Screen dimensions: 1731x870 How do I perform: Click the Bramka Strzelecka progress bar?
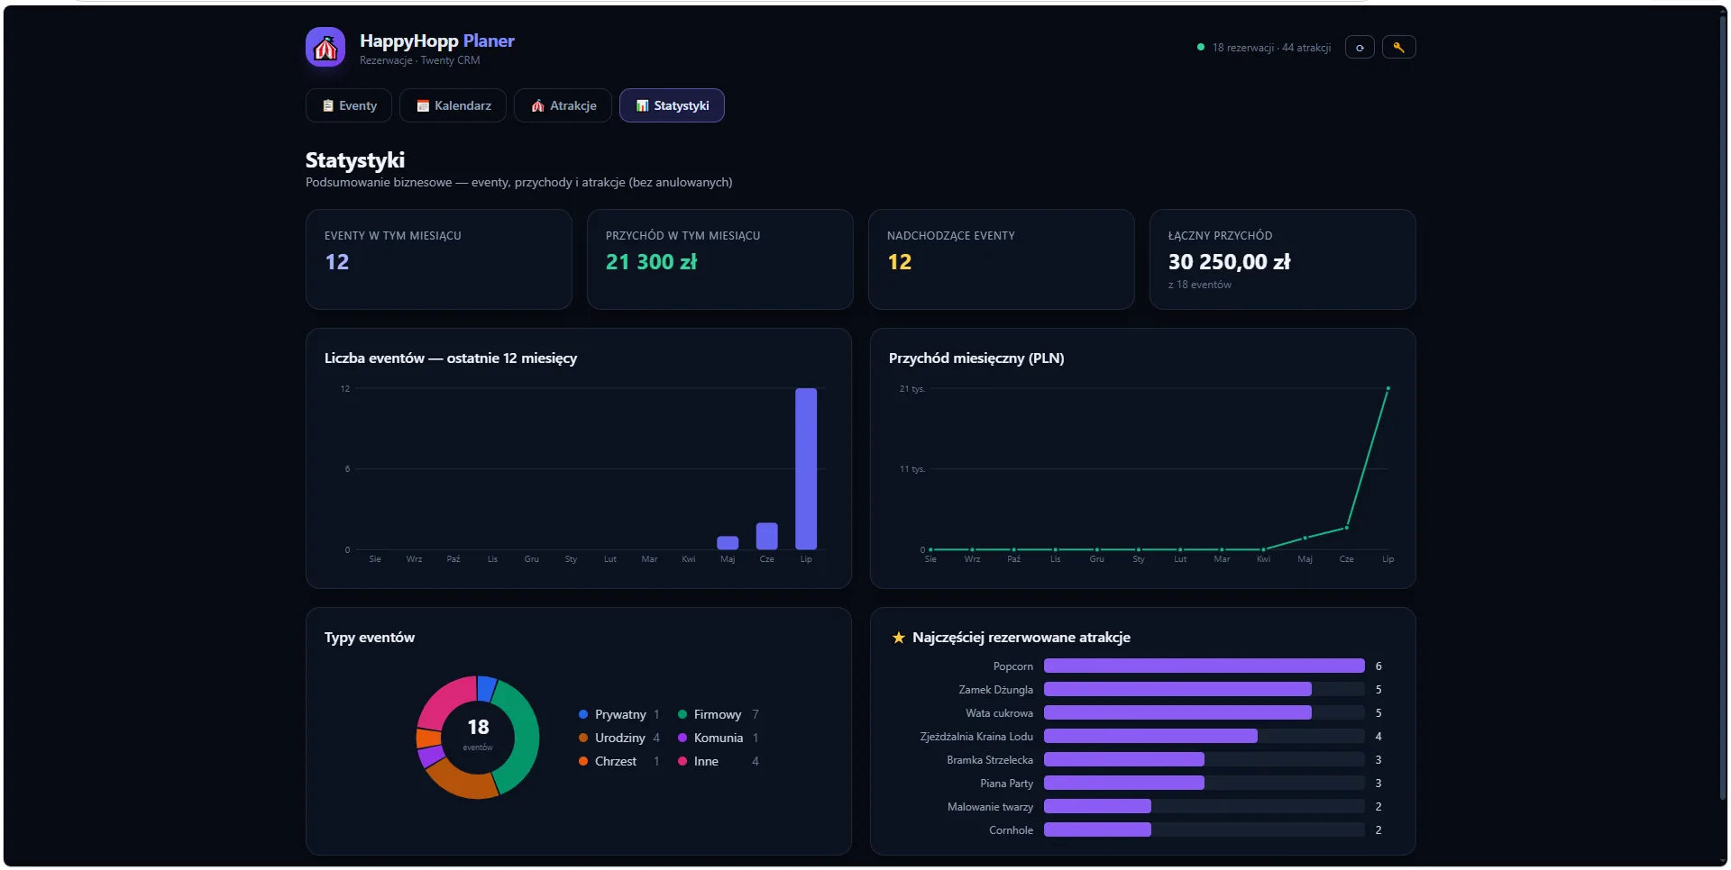point(1204,759)
